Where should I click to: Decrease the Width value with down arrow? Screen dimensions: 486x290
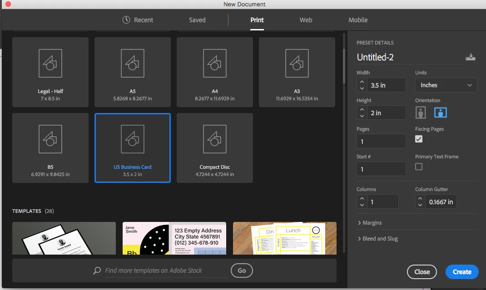click(362, 88)
